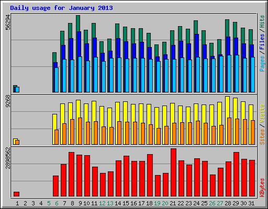Click the Sites legend label

262,137
